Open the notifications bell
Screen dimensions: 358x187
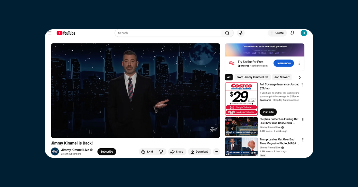[x=292, y=33]
